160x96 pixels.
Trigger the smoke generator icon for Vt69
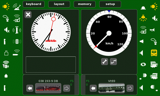154,41
